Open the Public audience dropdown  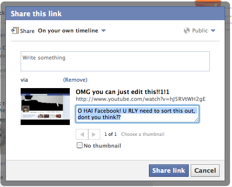(203, 31)
